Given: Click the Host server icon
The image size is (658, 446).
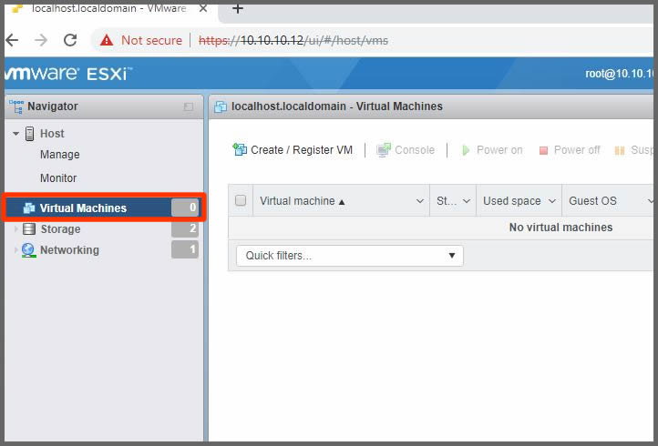Looking at the screenshot, I should click(30, 134).
